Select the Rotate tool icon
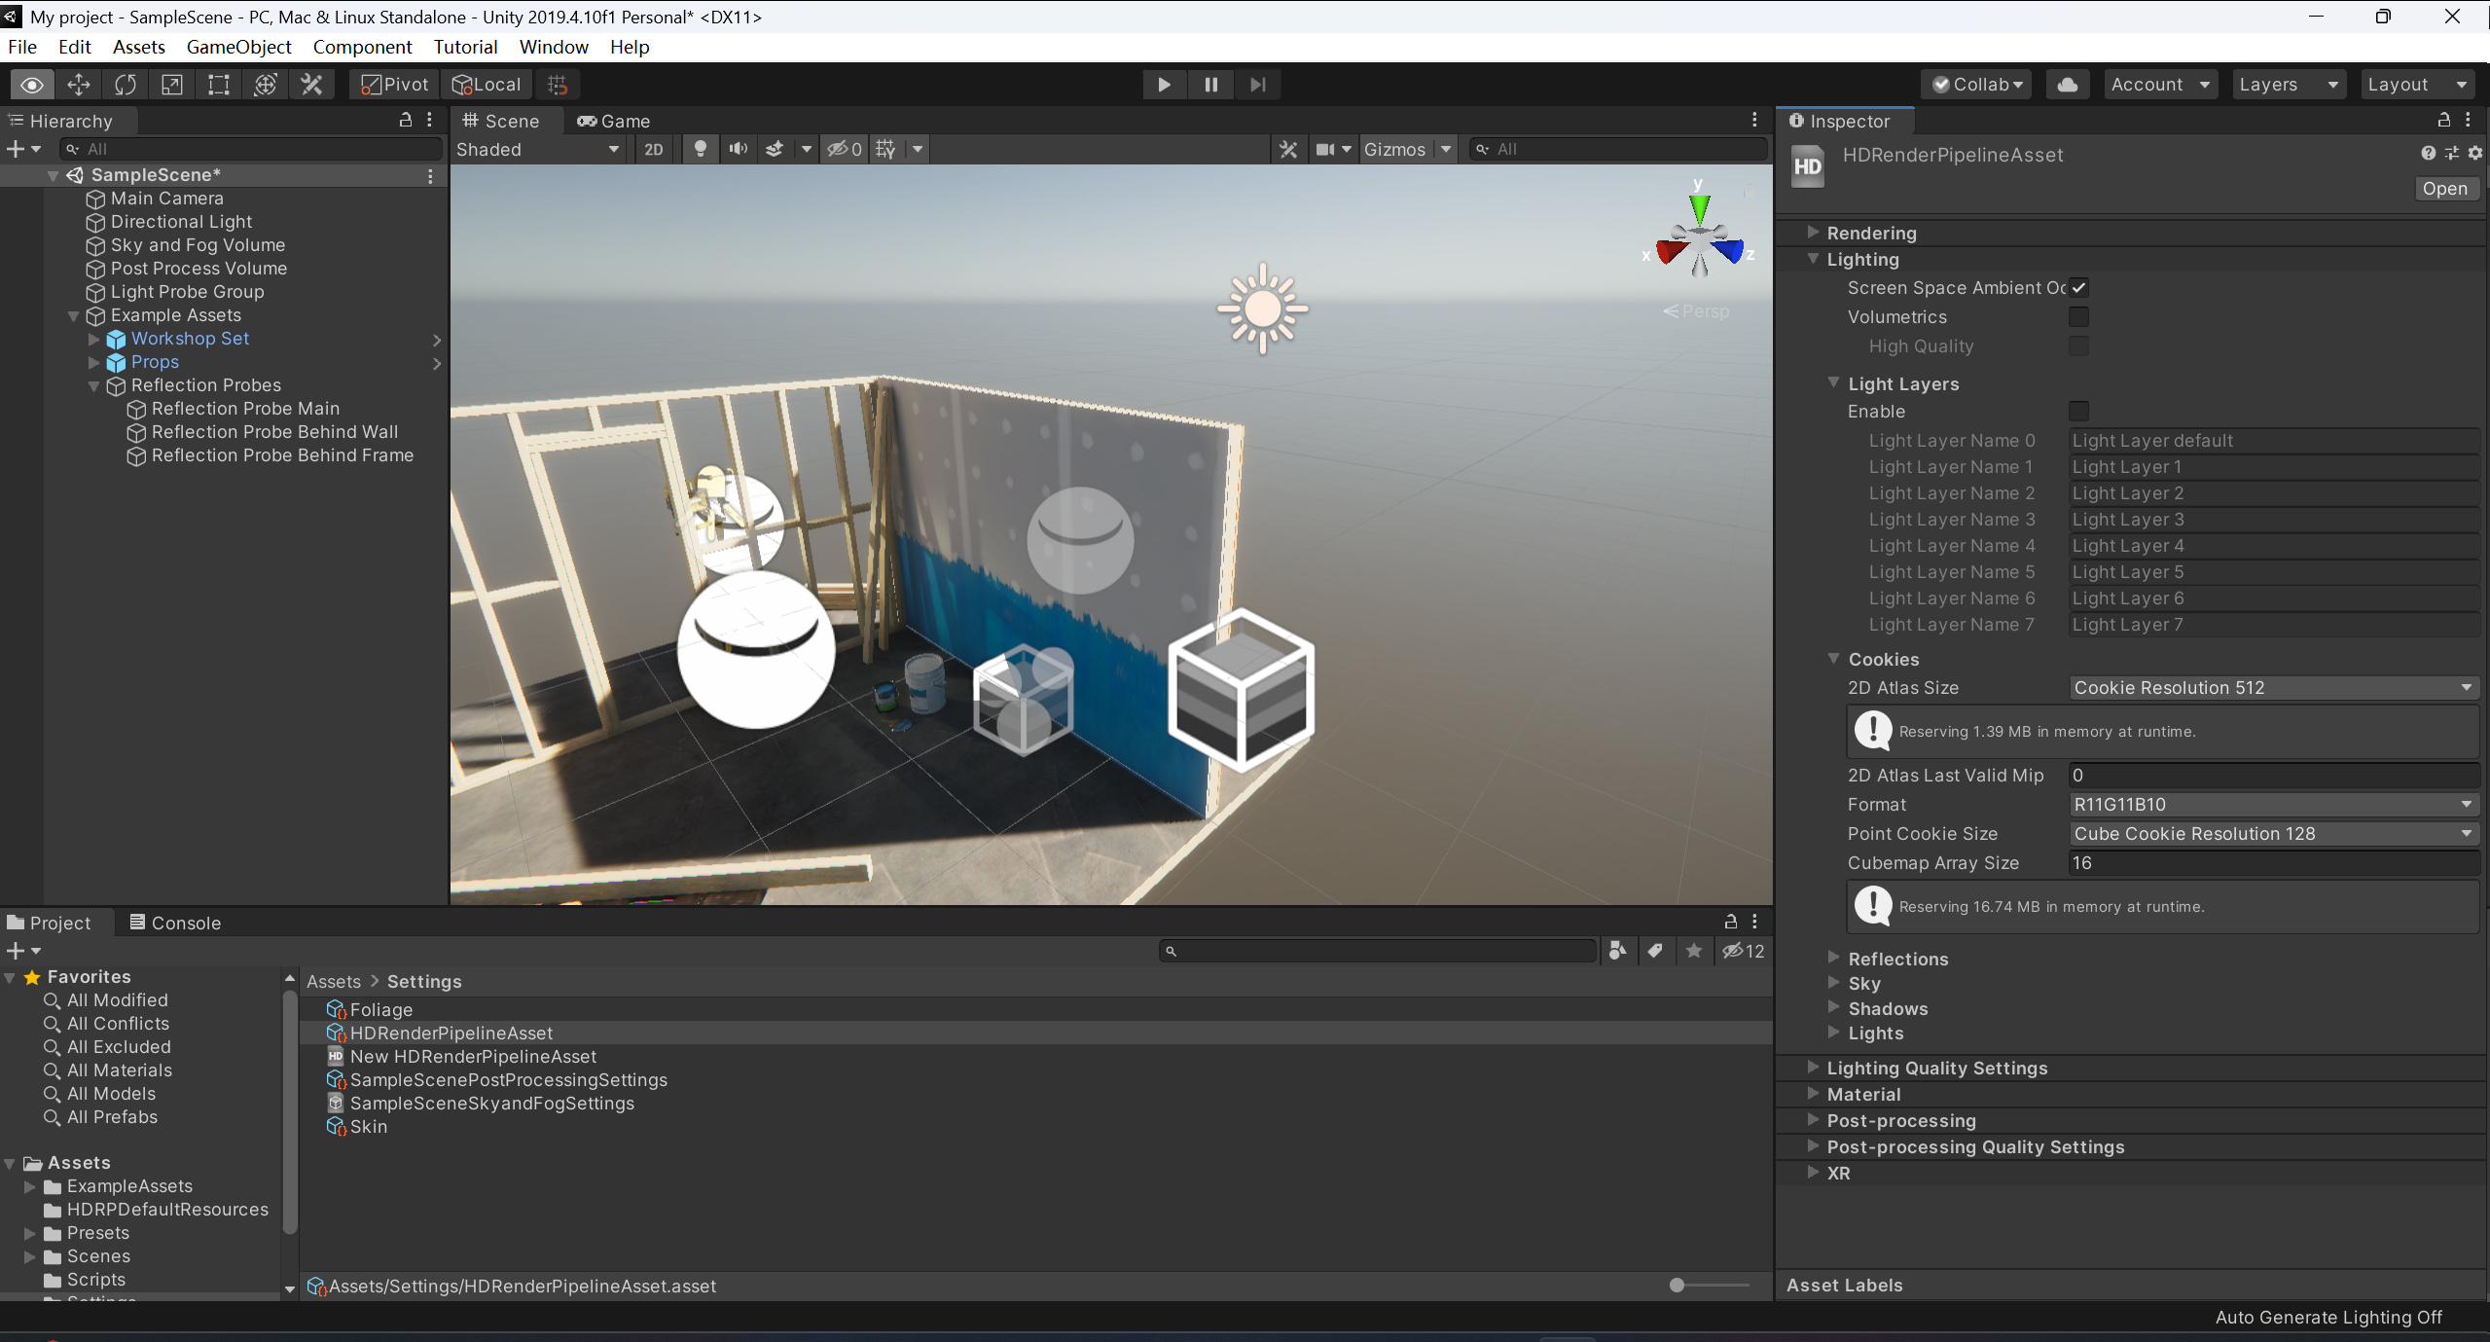The width and height of the screenshot is (2490, 1342). 126,85
